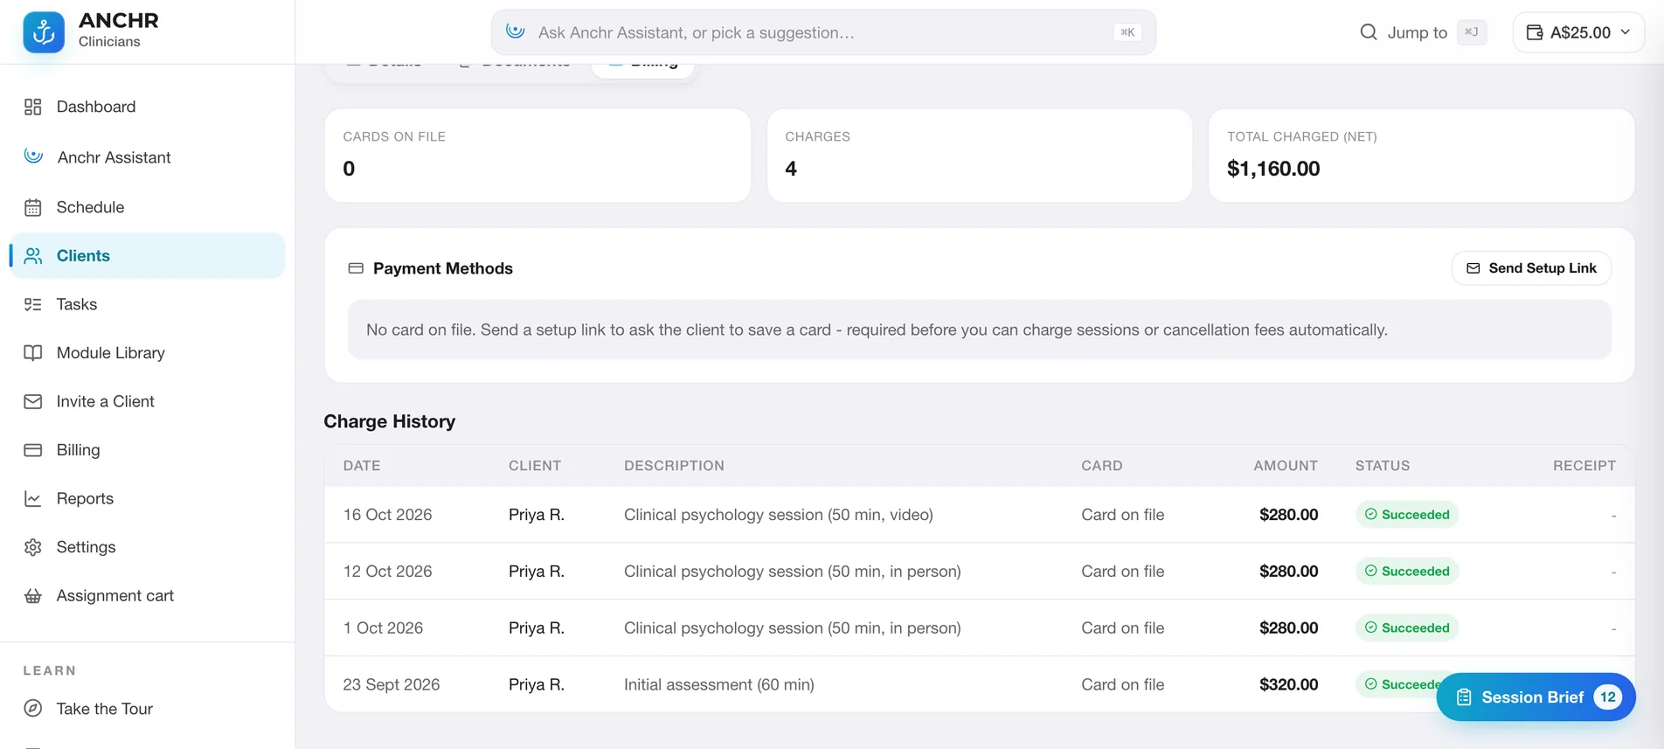Click Initial assessment (60 min) description
The height and width of the screenshot is (749, 1664).
(719, 685)
